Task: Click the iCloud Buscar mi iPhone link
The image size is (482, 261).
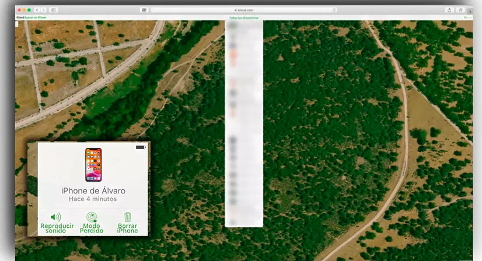Action: click(32, 17)
